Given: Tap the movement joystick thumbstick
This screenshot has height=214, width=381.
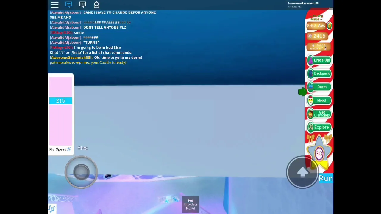Looking at the screenshot, I should click(81, 172).
